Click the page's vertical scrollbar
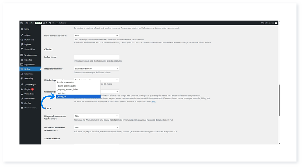This screenshot has height=167, width=302. [279, 100]
